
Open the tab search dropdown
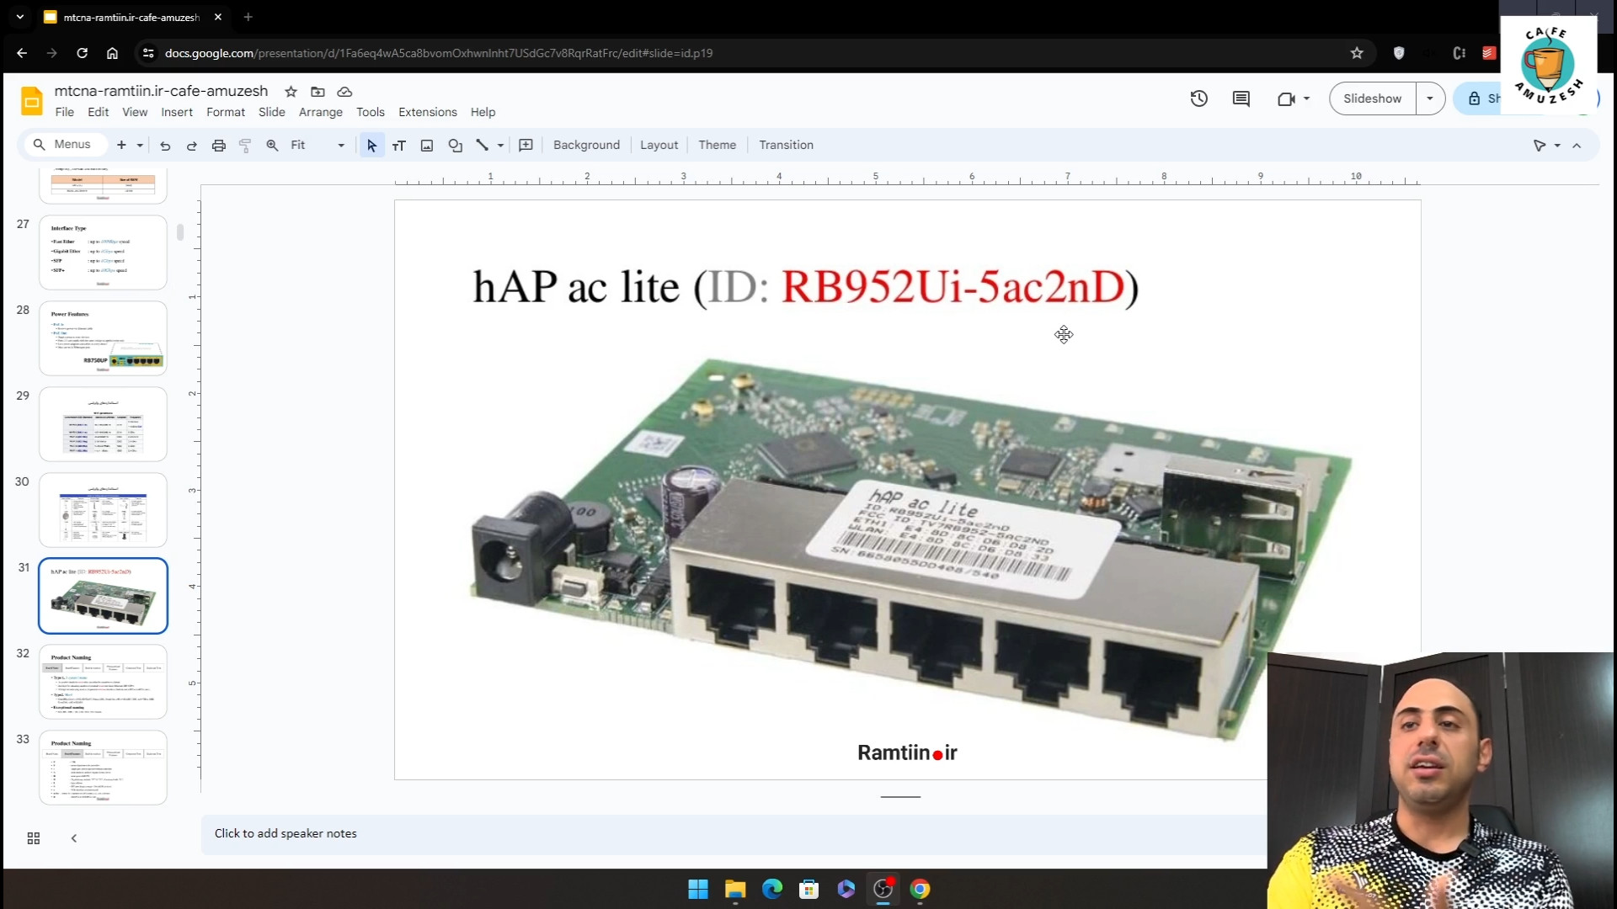pyautogui.click(x=20, y=17)
